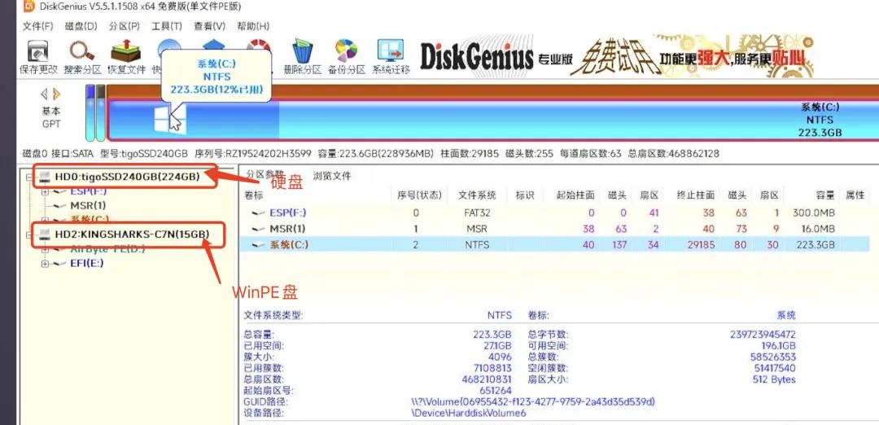The image size is (879, 425).
Task: Click the 16.0MB capacity cell
Action: pyautogui.click(x=818, y=229)
